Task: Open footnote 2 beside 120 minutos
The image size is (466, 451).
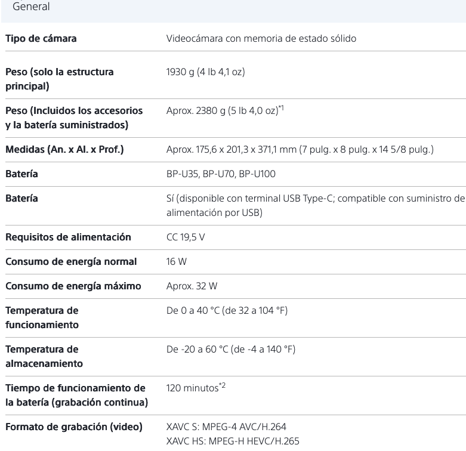Action: (223, 386)
